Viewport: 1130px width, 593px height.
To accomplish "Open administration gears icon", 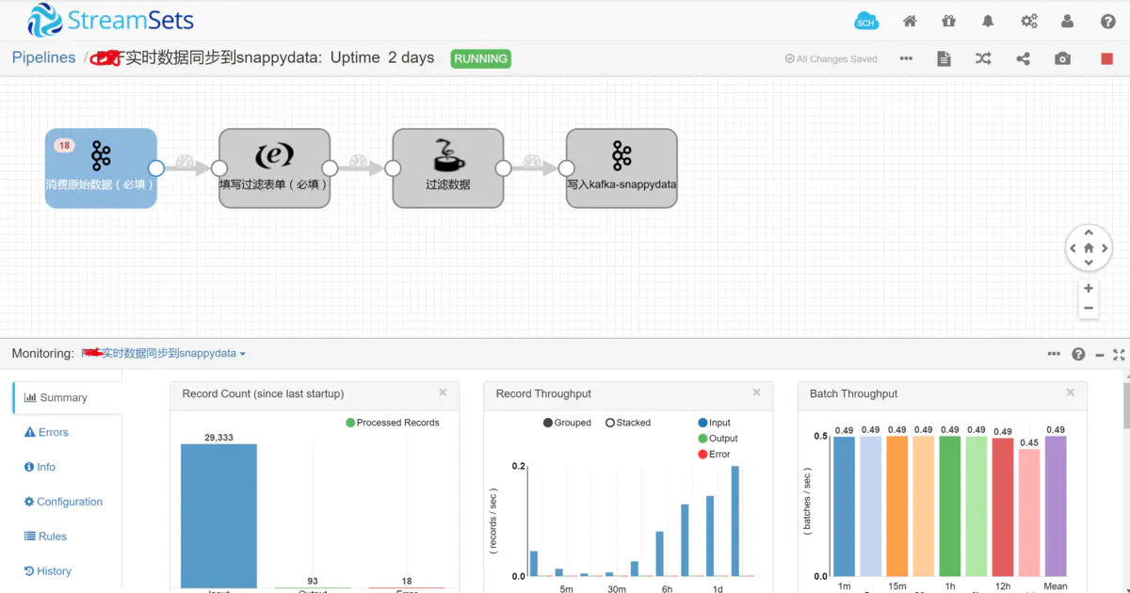I will click(1028, 21).
